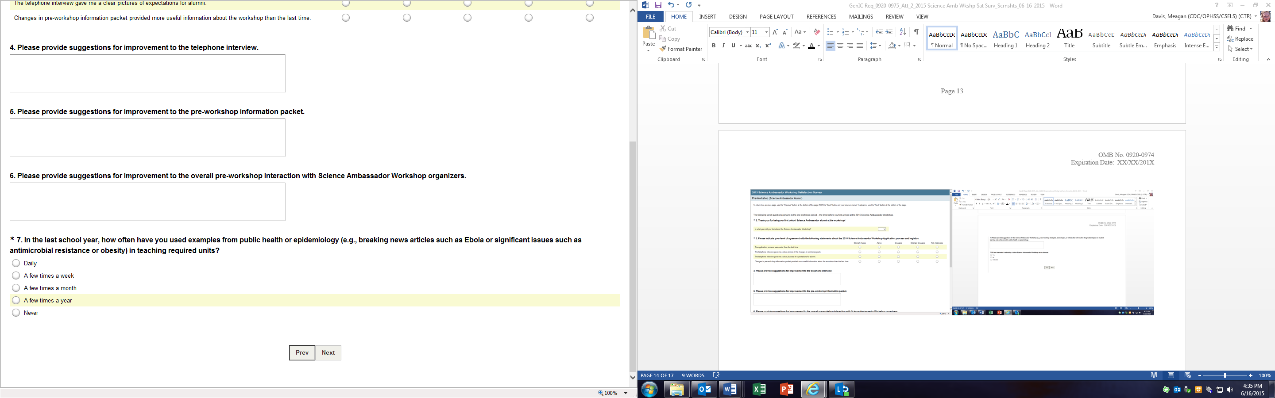The width and height of the screenshot is (1275, 398).
Task: Open the font size dropdown
Action: [x=766, y=32]
